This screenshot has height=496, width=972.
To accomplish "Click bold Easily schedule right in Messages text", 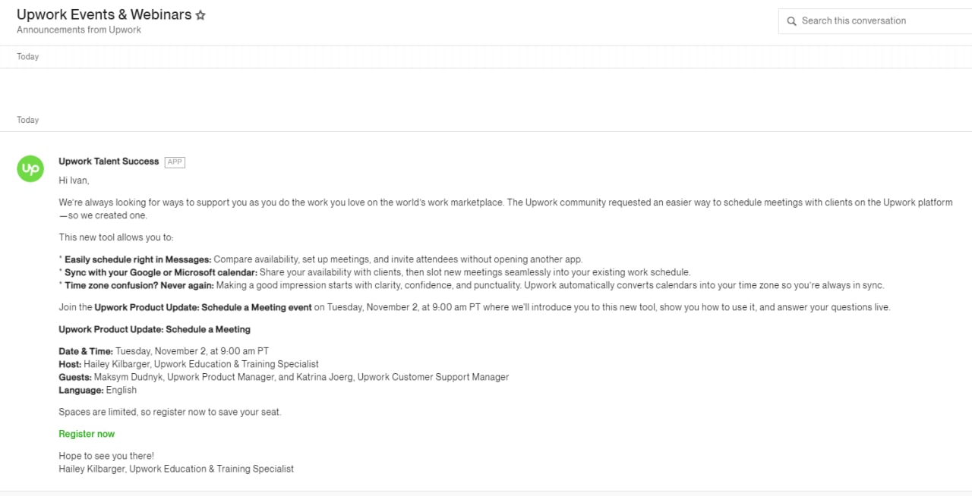I will pyautogui.click(x=137, y=259).
